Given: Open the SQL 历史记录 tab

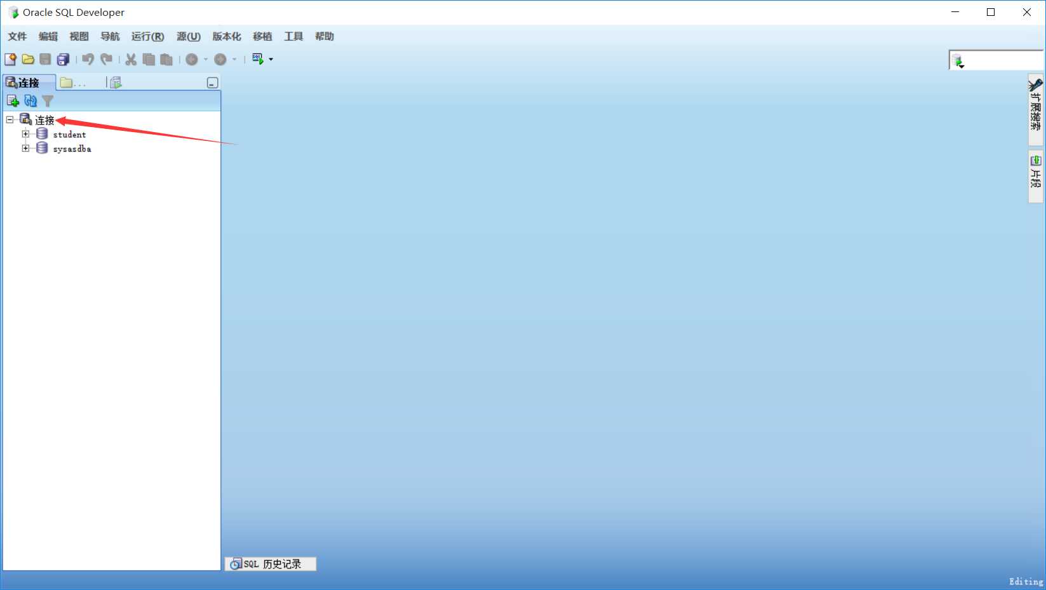Looking at the screenshot, I should click(271, 564).
